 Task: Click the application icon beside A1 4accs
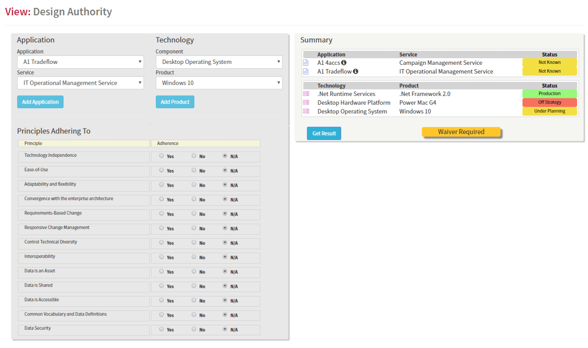pyautogui.click(x=306, y=63)
